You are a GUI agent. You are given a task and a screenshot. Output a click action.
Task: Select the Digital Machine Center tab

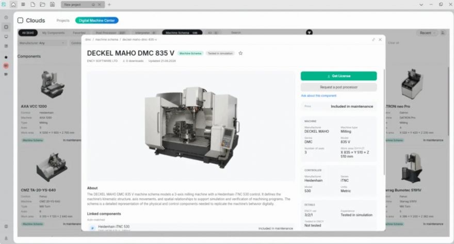pos(96,20)
